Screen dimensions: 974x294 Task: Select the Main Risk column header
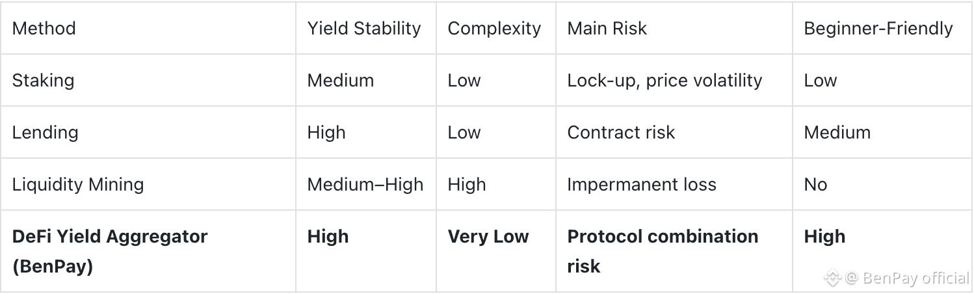(607, 28)
